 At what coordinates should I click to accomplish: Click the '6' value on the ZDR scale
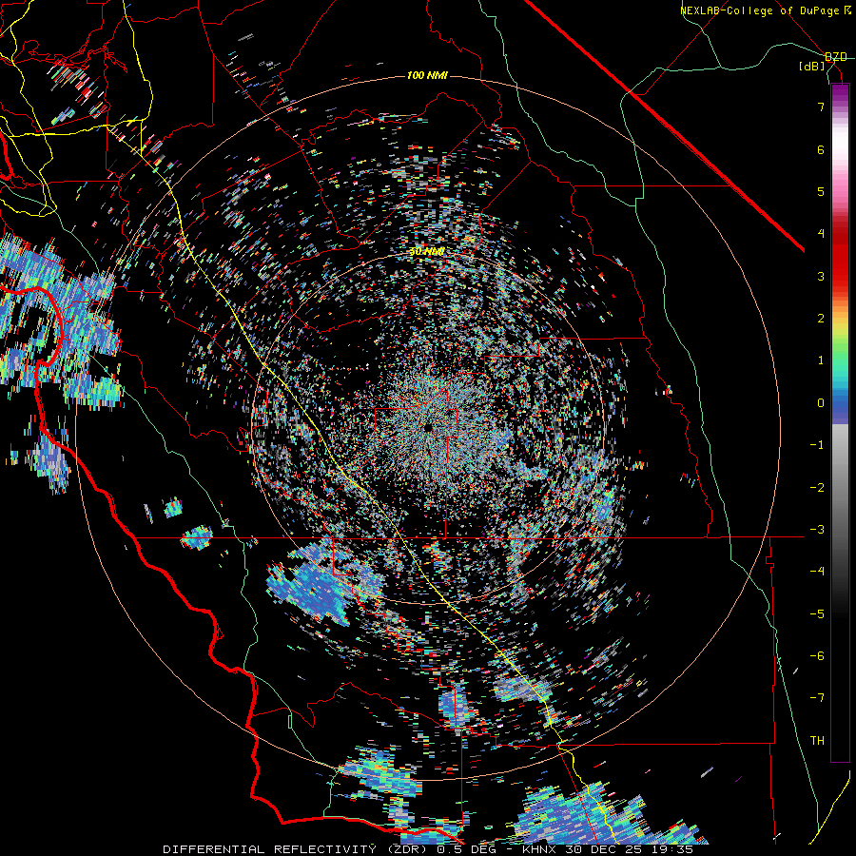point(821,149)
